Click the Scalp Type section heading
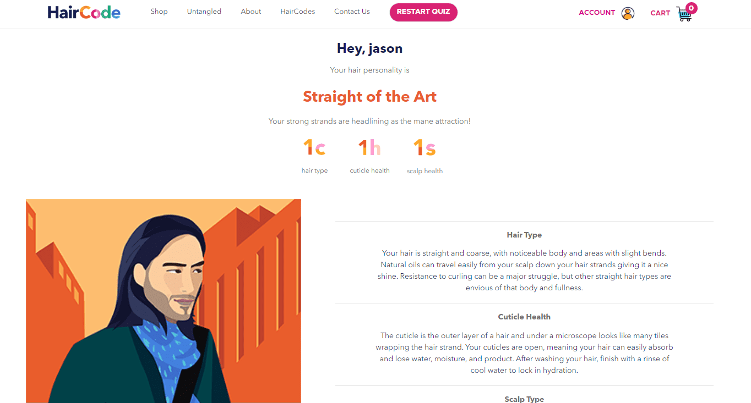Image resolution: width=751 pixels, height=403 pixels. [x=524, y=399]
